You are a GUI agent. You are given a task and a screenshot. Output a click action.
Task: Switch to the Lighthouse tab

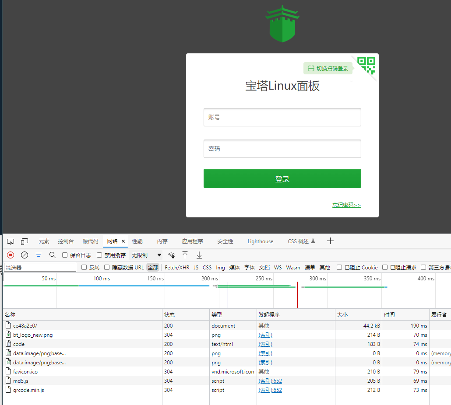tap(260, 241)
